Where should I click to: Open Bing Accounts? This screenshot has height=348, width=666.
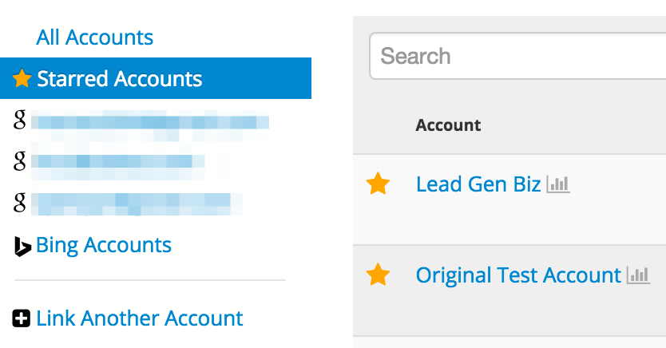click(x=104, y=245)
